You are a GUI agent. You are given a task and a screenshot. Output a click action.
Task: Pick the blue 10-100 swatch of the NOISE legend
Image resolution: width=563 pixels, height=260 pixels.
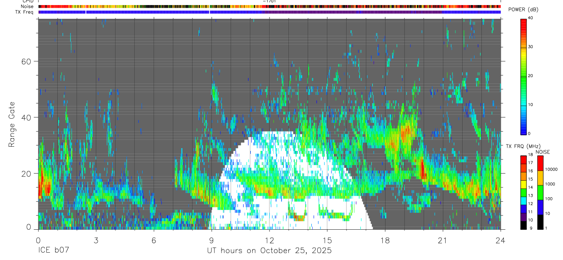coord(540,207)
